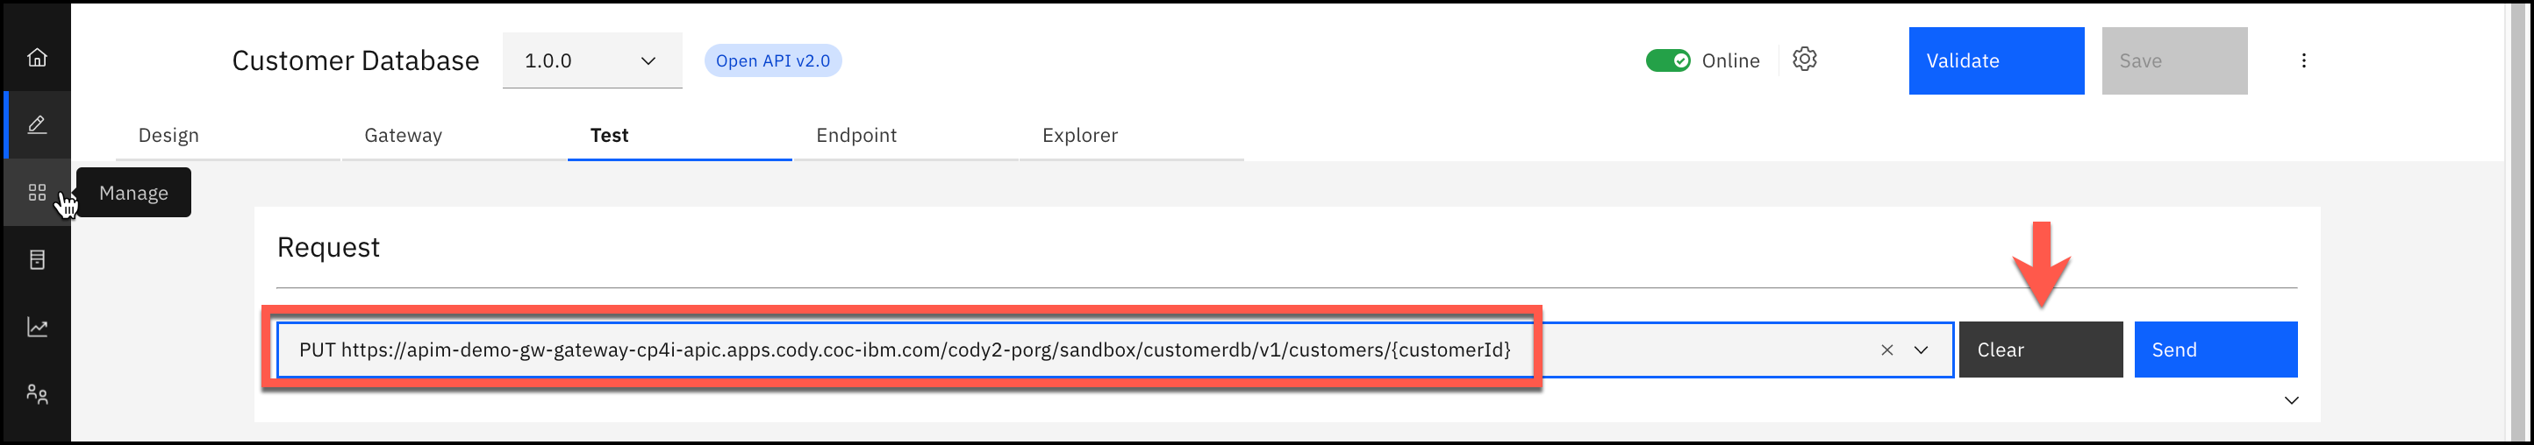Screen dimensions: 2534x445
Task: Open the vertical three-dot overflow menu
Action: click(2303, 61)
